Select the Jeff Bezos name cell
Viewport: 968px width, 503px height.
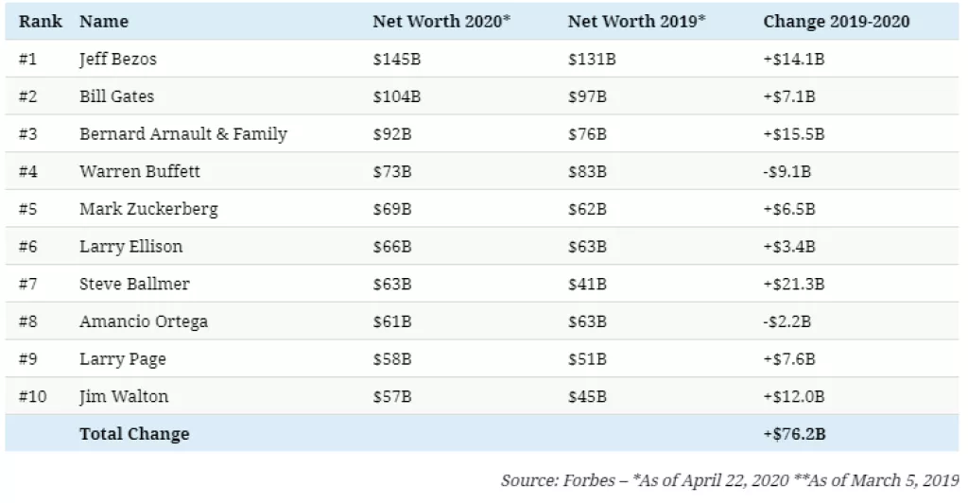(118, 59)
